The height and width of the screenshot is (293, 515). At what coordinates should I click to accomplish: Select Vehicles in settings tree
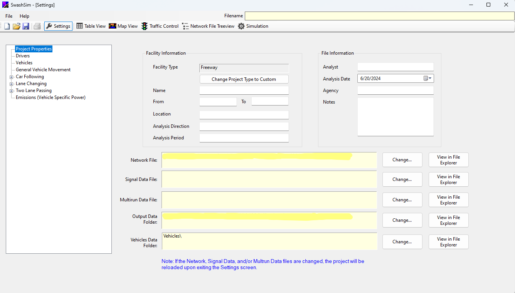point(24,63)
